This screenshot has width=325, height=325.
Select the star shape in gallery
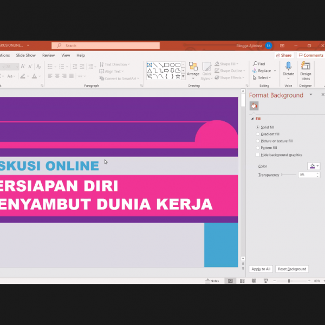pyautogui.click(x=178, y=76)
